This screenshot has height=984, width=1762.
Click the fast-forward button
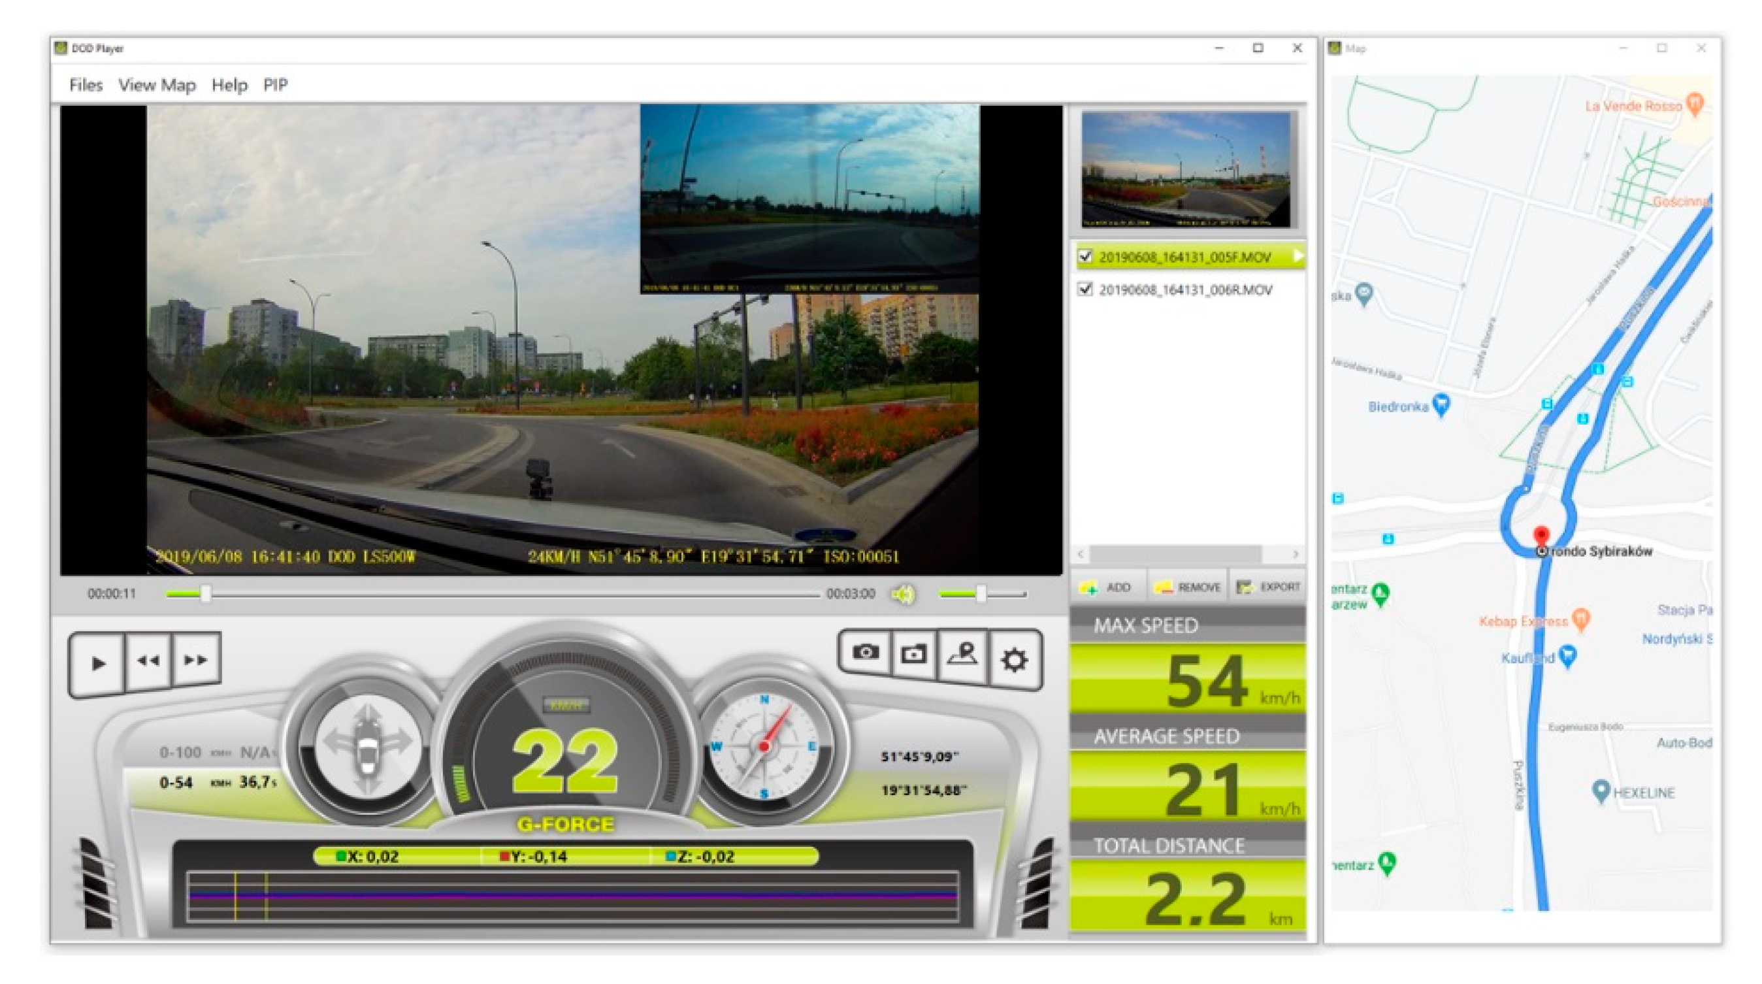pyautogui.click(x=196, y=661)
